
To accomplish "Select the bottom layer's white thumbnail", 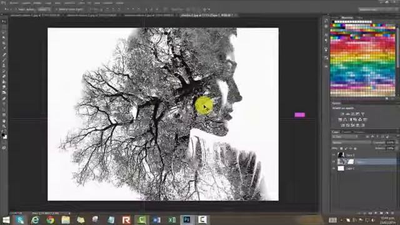I will [341, 168].
